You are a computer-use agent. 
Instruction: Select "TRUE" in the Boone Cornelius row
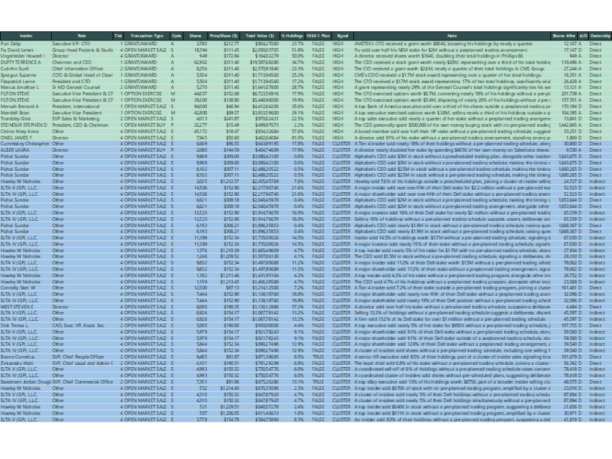[318, 357]
